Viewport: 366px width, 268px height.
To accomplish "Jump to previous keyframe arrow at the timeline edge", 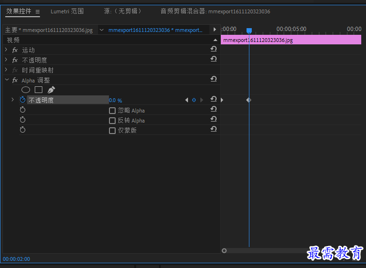I will pos(222,100).
